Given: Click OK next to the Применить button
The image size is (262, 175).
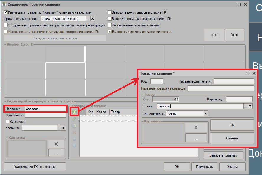Looking at the screenshot, I should 177,167.
